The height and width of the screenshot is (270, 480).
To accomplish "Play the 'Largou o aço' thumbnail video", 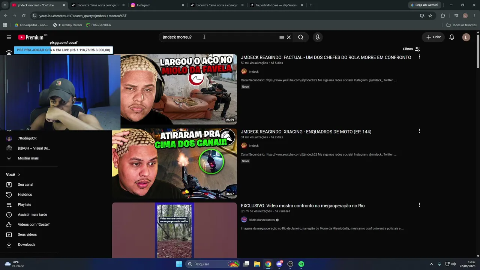I will click(178, 89).
